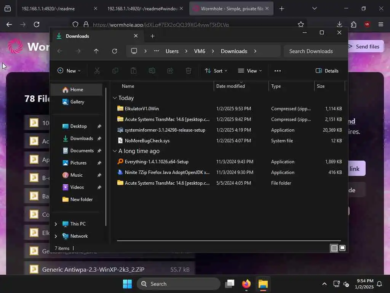Viewport: 390px width, 293px height.
Task: Expand chevron after Downloads in address bar
Action: coord(255,51)
